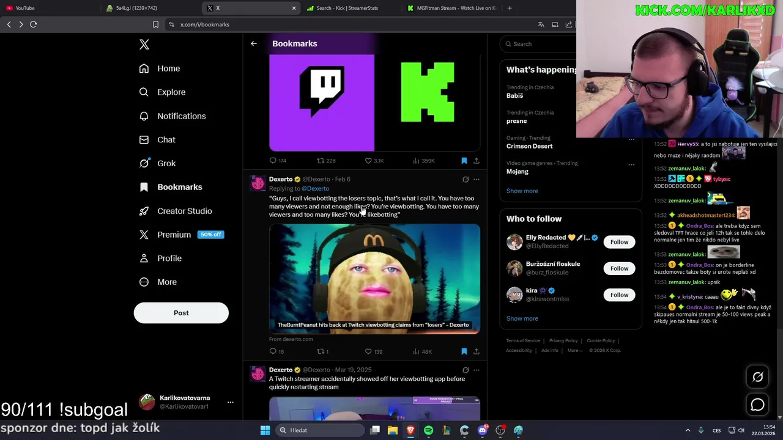Expand hidden system tray icons
Image resolution: width=783 pixels, height=440 pixels.
tap(688, 430)
